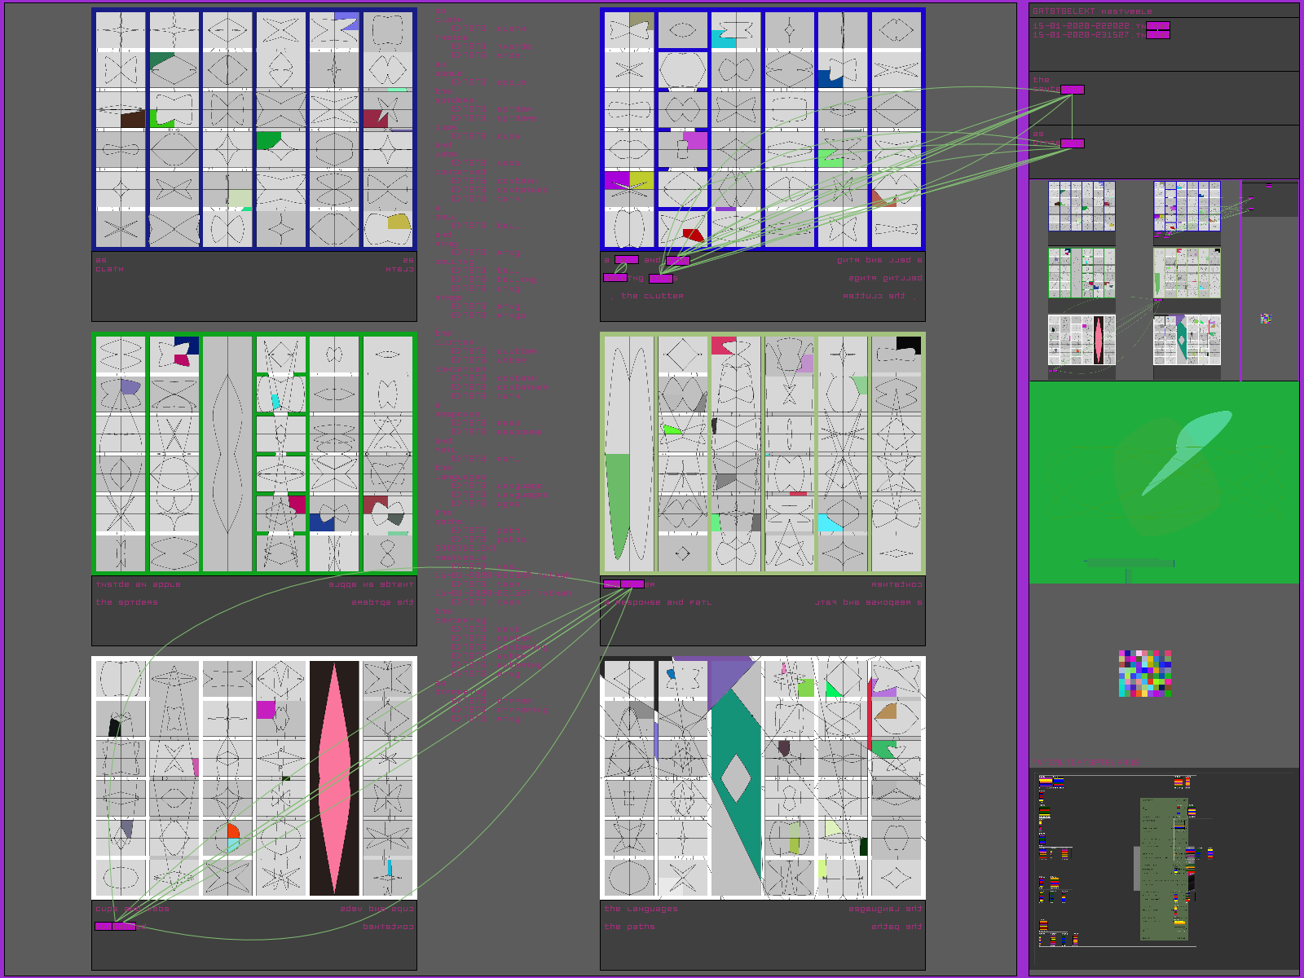Click the tall green-filled ellipse tile
This screenshot has height=978, width=1304.
[x=628, y=454]
